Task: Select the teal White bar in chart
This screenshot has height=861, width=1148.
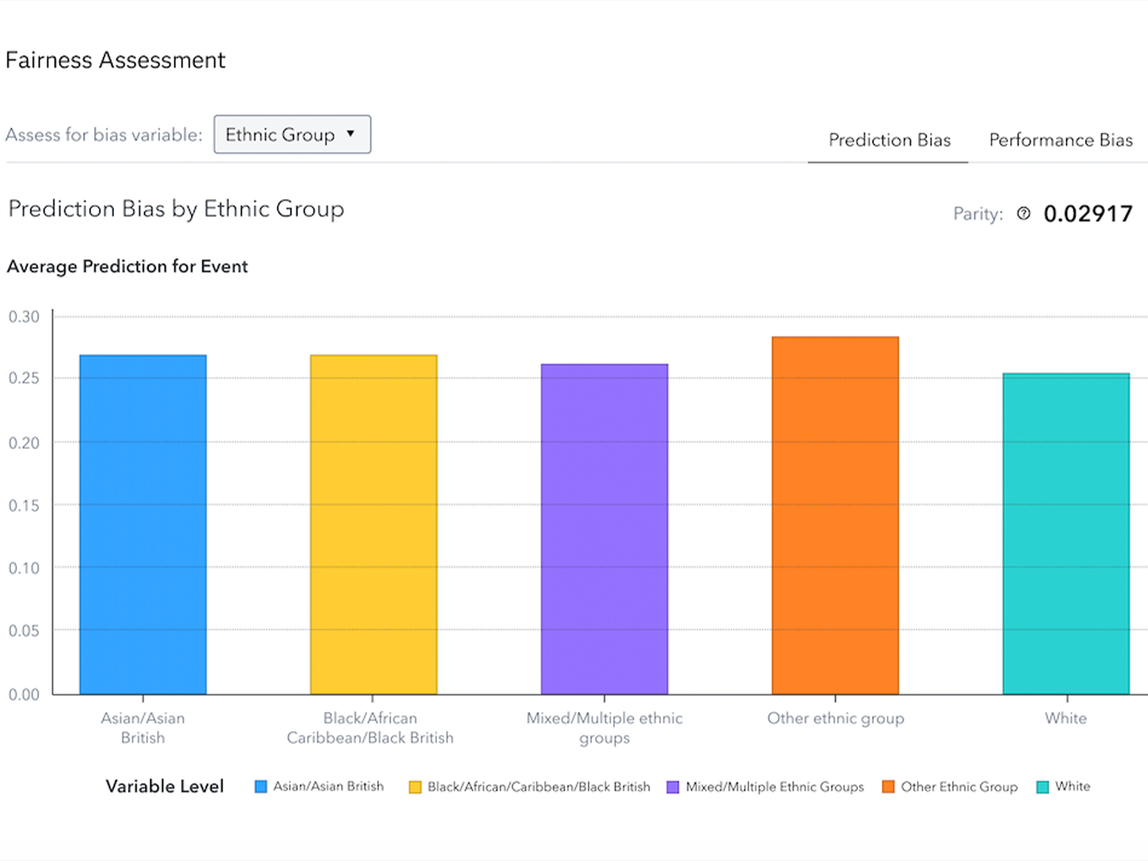Action: click(x=1065, y=534)
